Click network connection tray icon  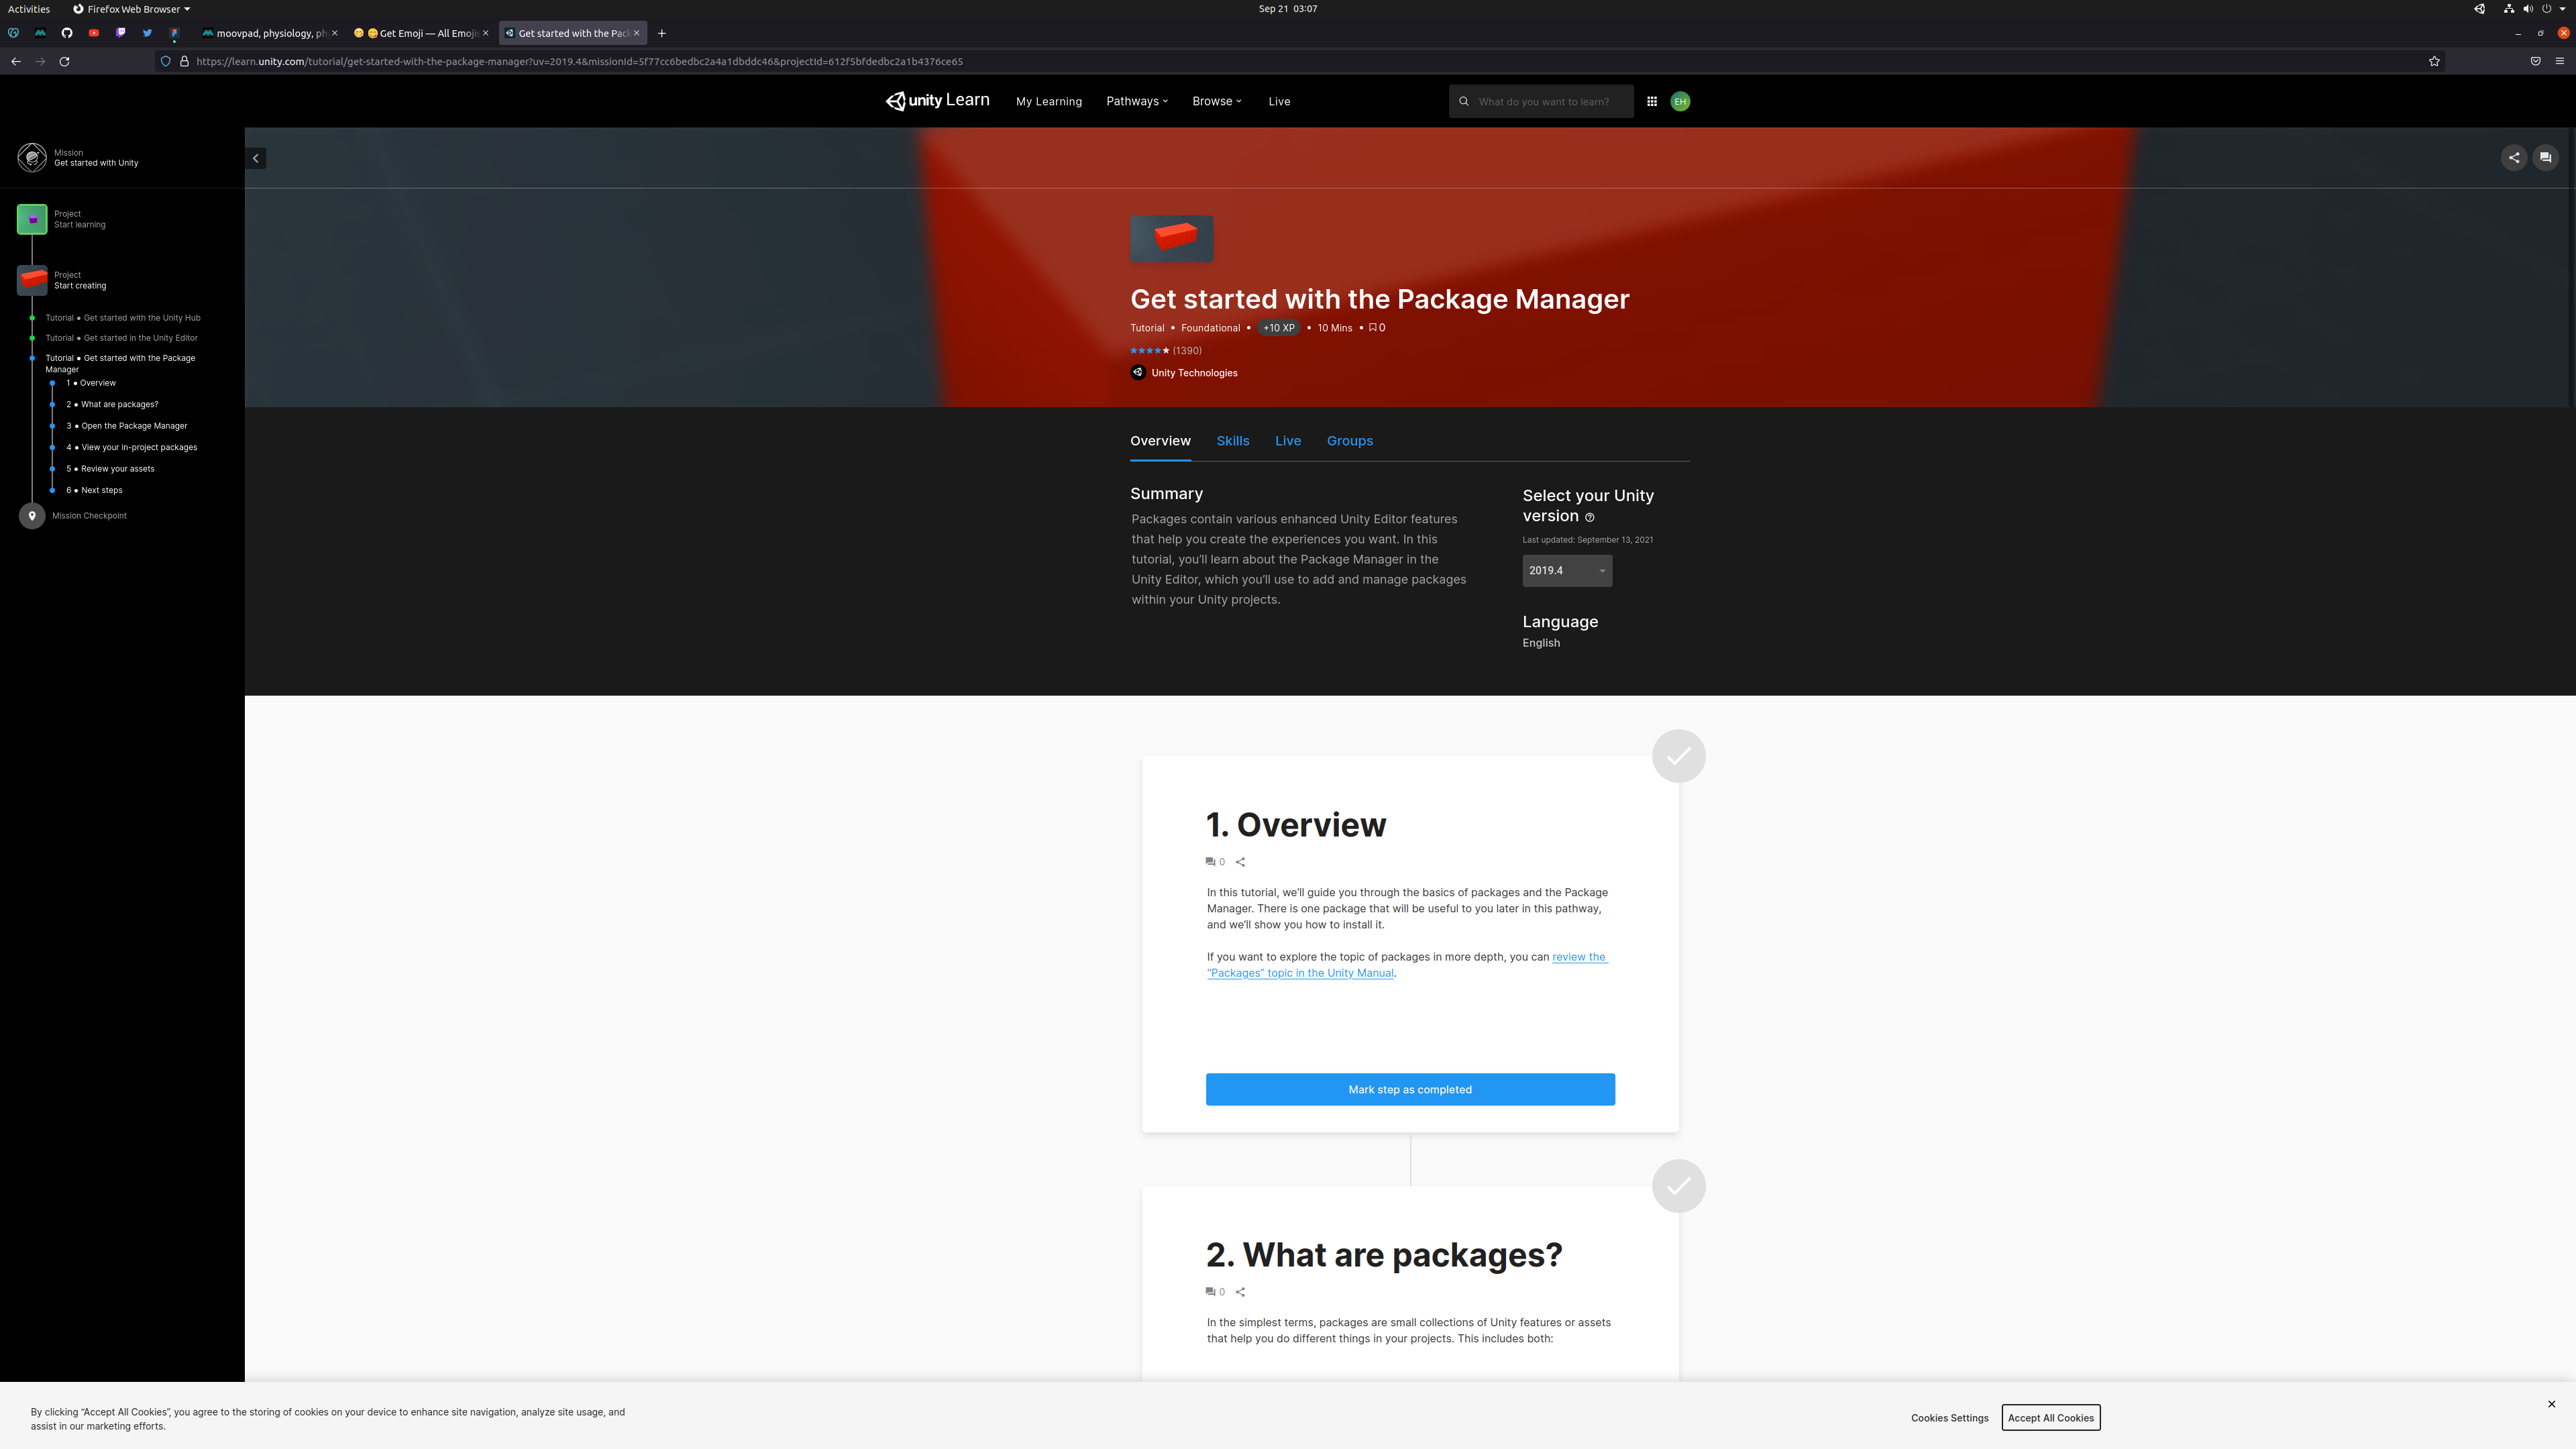pyautogui.click(x=2508, y=9)
